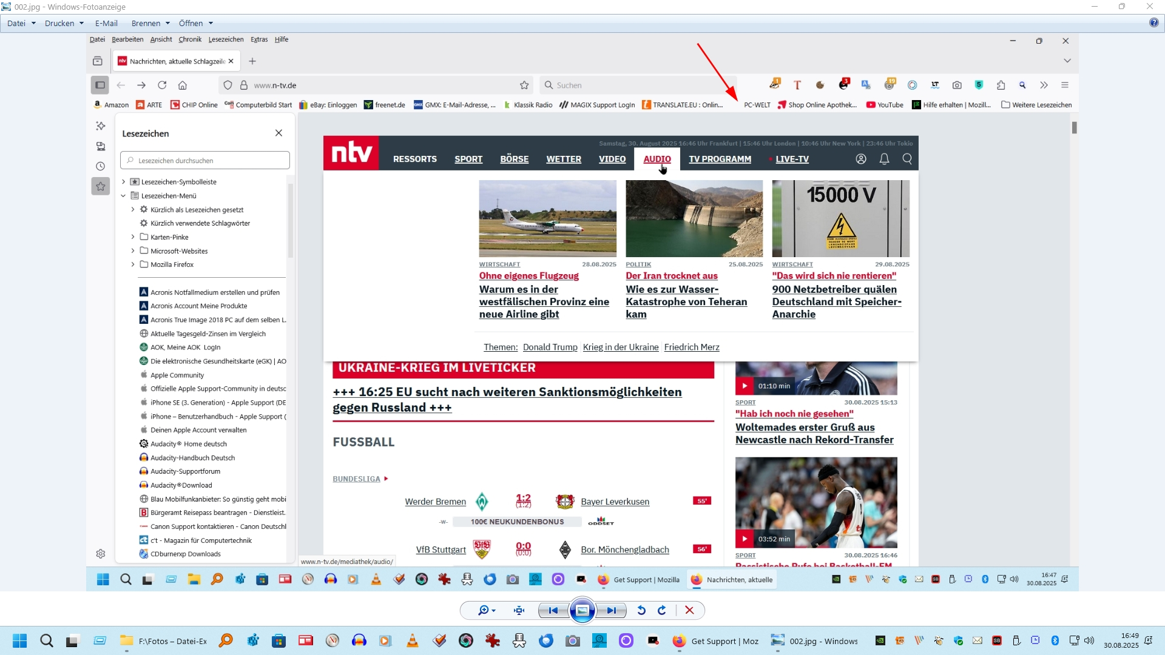Expand the Microsoft-Websites folder
Image resolution: width=1165 pixels, height=655 pixels.
pyautogui.click(x=133, y=251)
